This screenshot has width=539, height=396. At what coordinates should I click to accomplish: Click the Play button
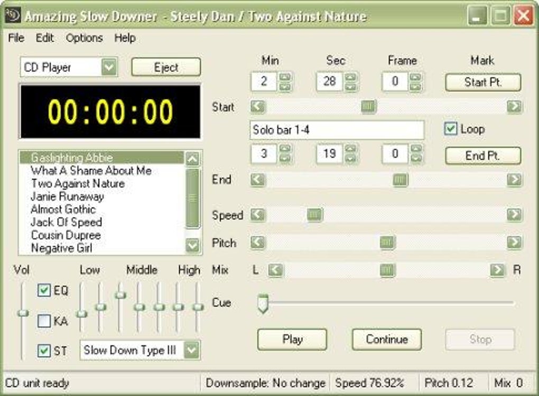(292, 340)
